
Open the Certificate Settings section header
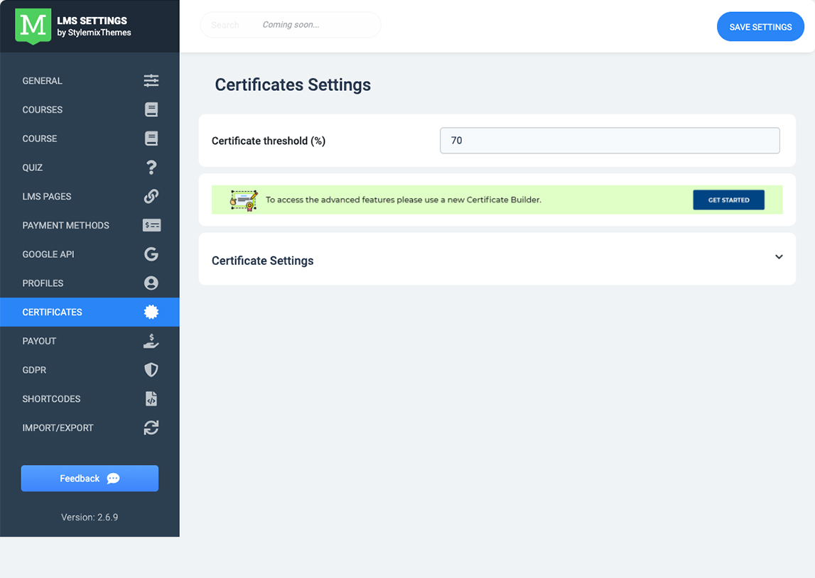coord(263,261)
